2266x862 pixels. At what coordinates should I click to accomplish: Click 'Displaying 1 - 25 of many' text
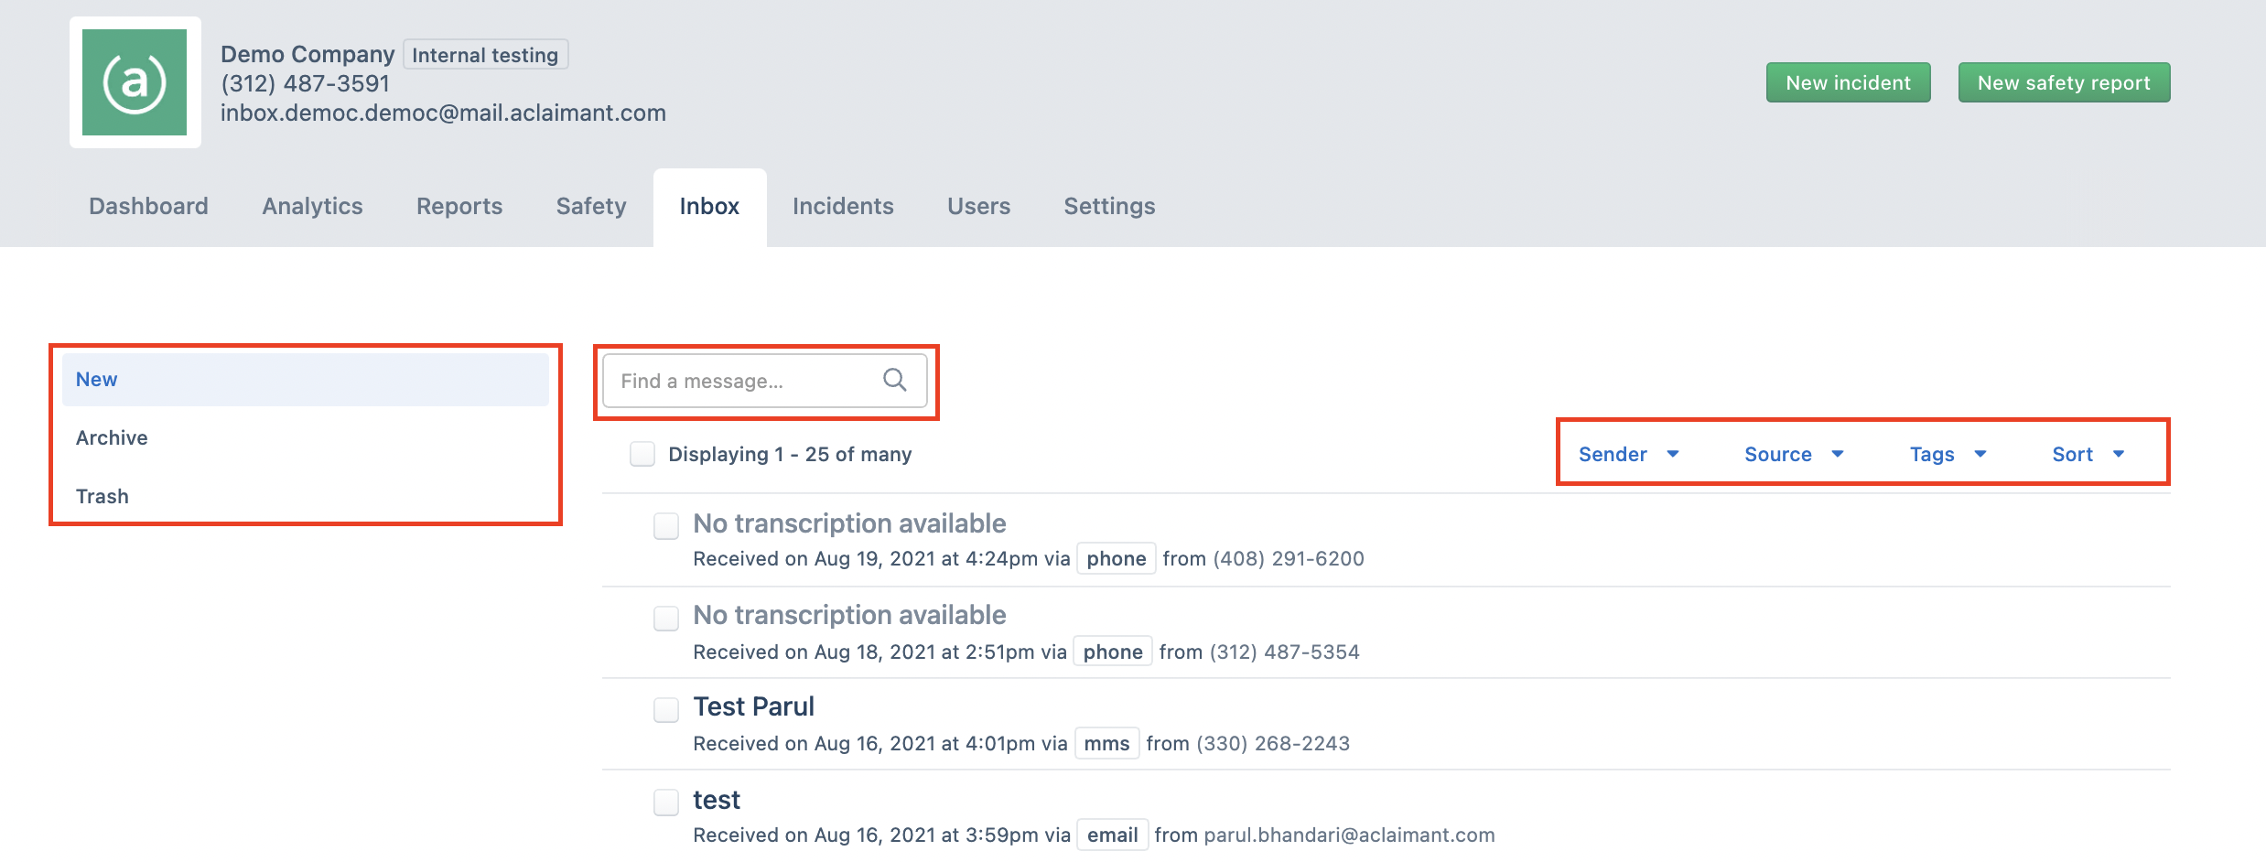(790, 454)
